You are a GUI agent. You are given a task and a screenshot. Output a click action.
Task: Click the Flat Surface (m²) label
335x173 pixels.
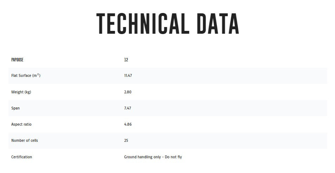[26, 75]
